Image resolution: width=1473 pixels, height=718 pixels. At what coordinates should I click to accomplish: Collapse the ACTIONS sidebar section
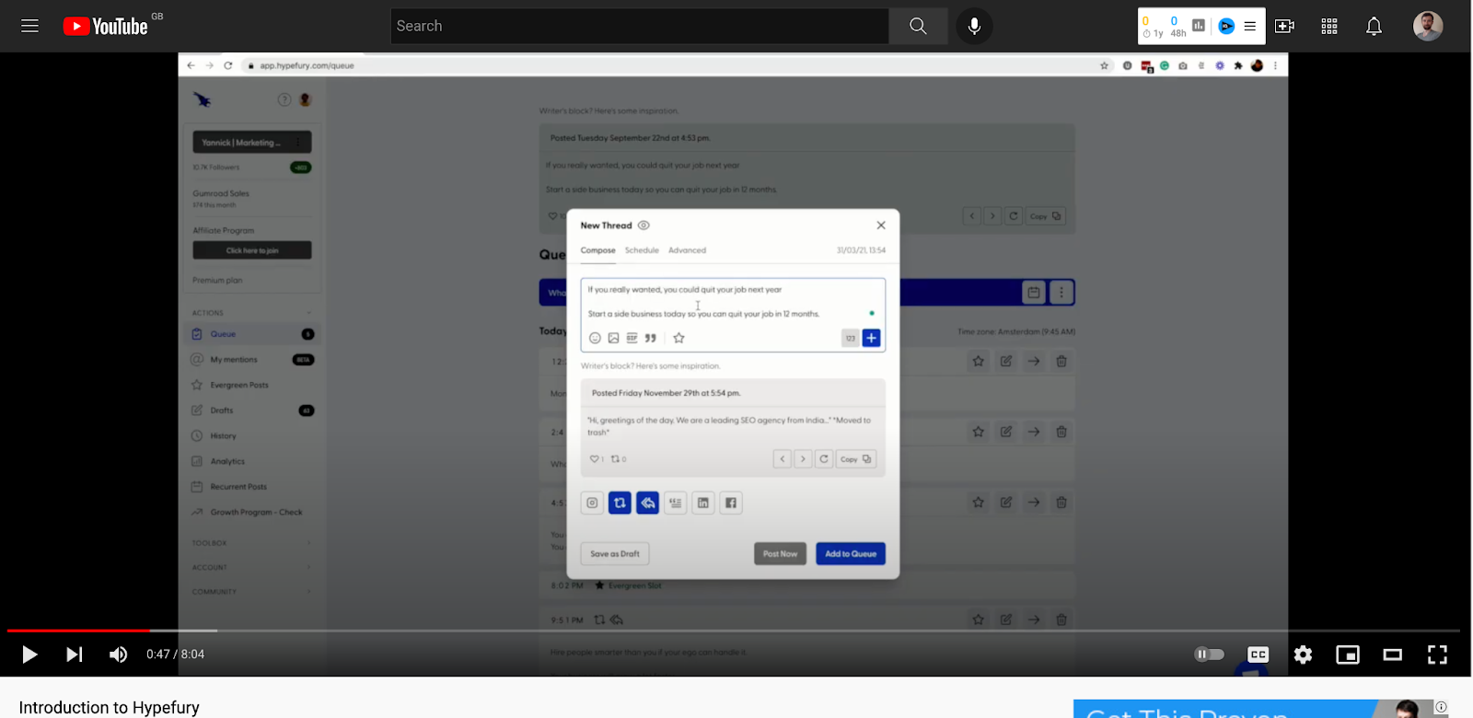coord(252,313)
